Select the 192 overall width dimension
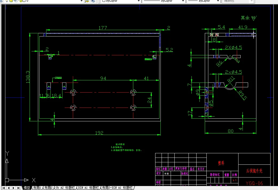The image size is (278, 190). (x=99, y=133)
